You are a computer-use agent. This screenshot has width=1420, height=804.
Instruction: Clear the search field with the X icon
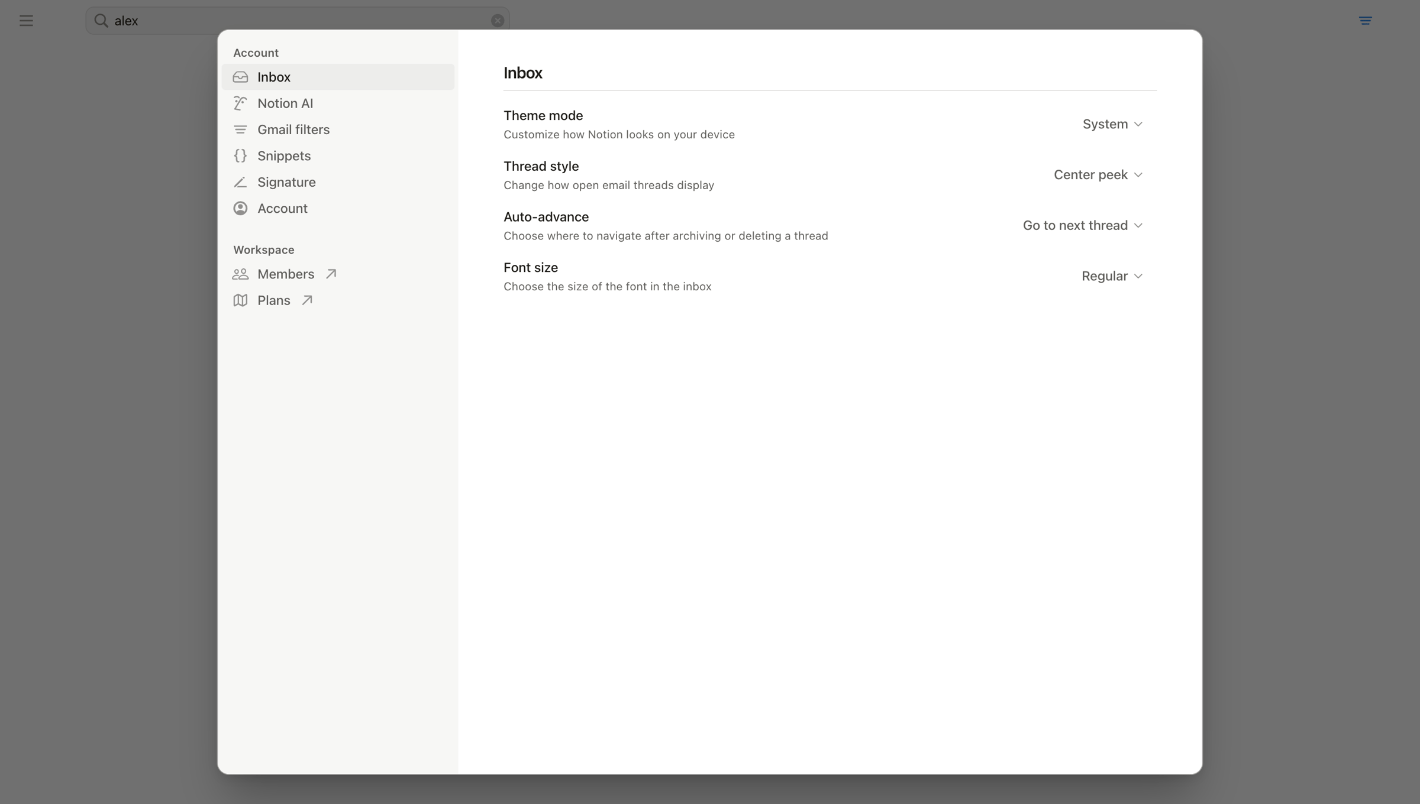pos(497,21)
